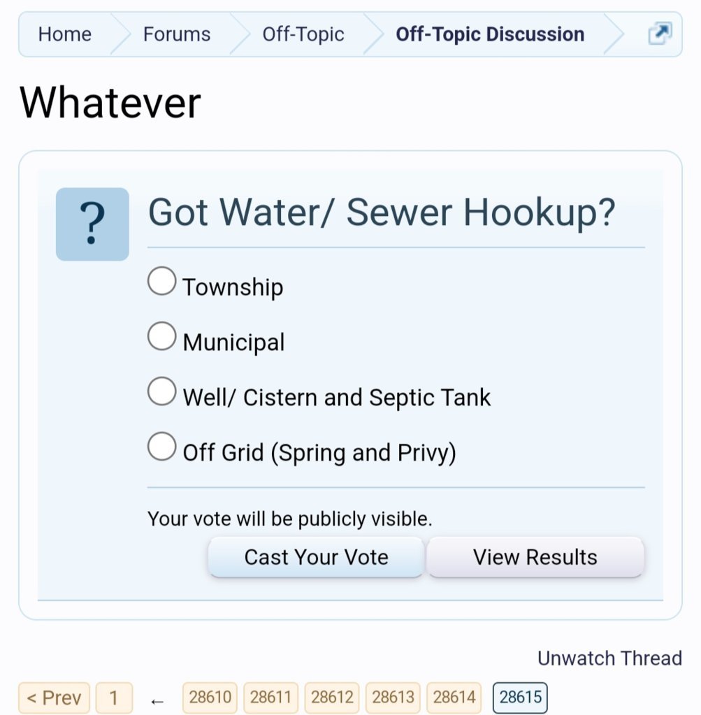Image resolution: width=701 pixels, height=715 pixels.
Task: Click the poll question mark icon
Action: (92, 224)
